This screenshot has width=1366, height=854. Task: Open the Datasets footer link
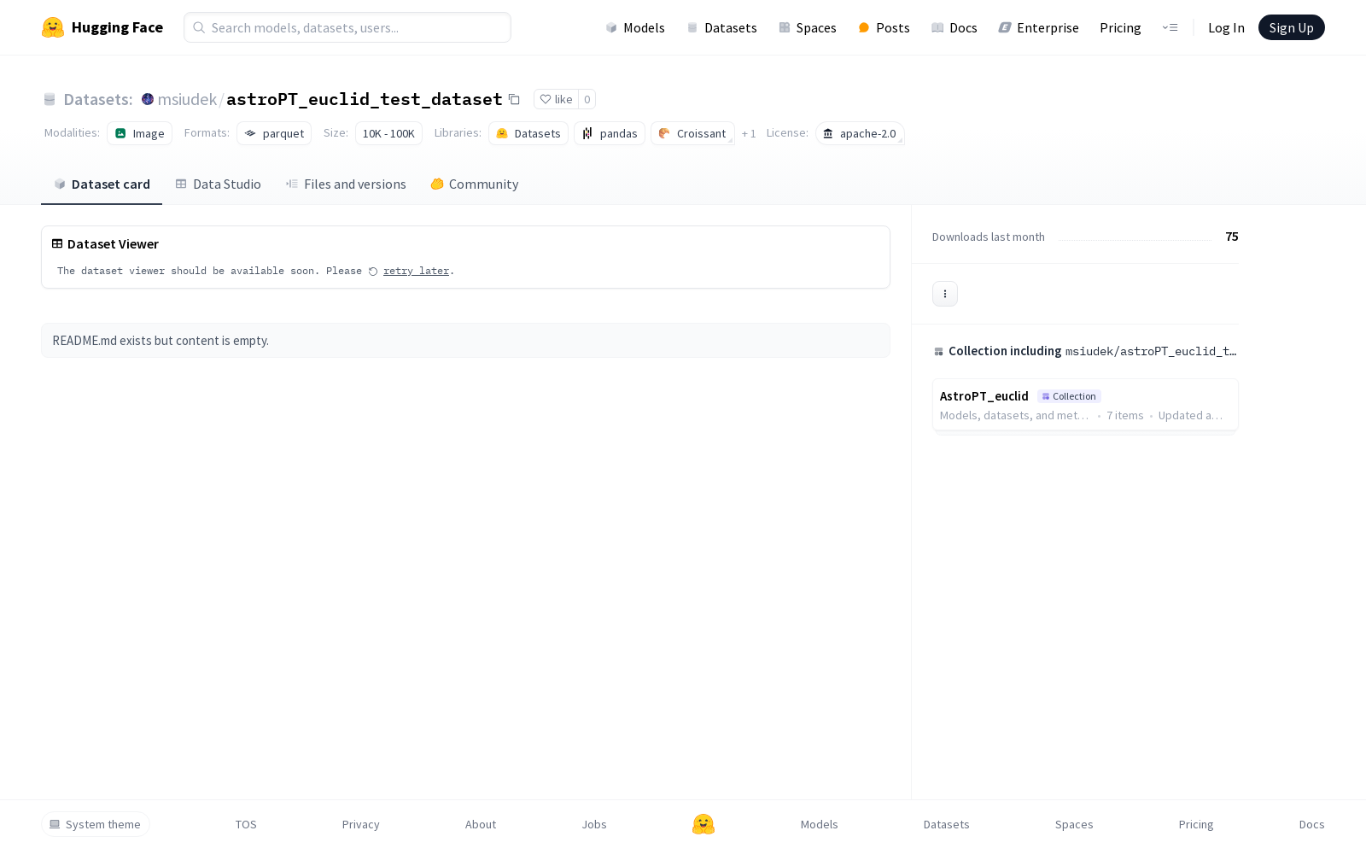pos(946,824)
